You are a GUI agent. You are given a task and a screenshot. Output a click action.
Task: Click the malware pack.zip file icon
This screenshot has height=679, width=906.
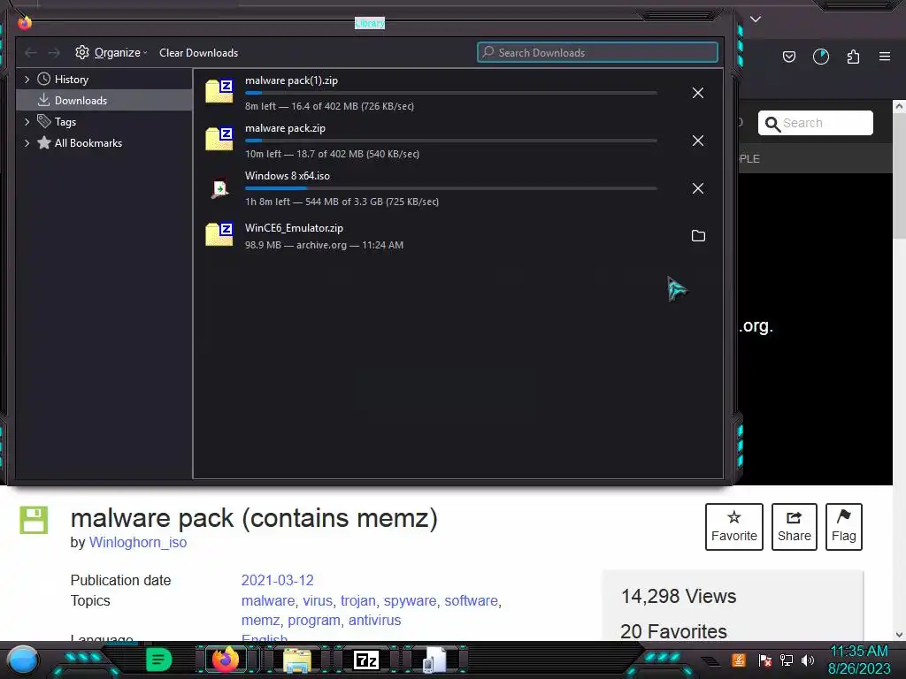219,139
